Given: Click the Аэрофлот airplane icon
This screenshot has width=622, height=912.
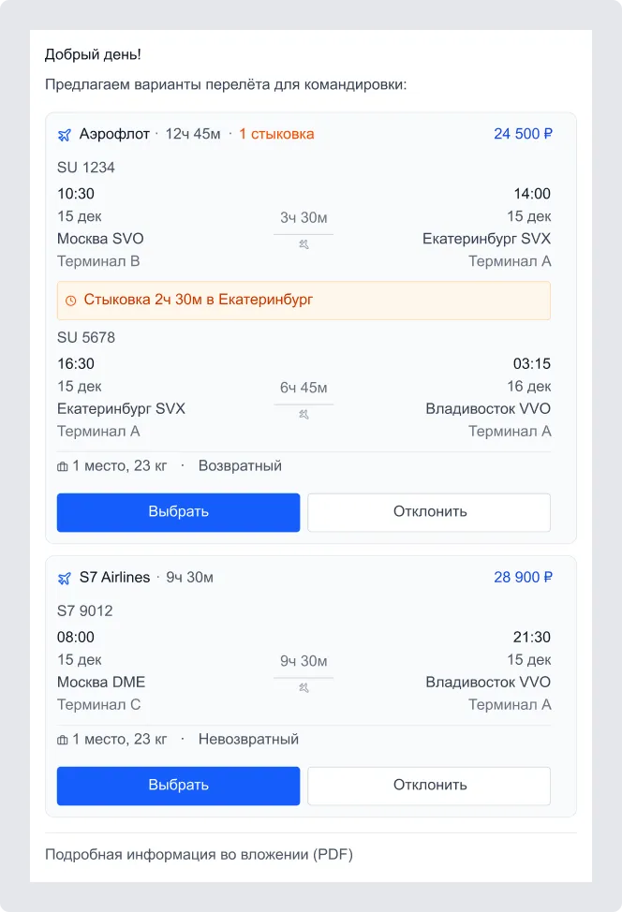Looking at the screenshot, I should point(64,134).
